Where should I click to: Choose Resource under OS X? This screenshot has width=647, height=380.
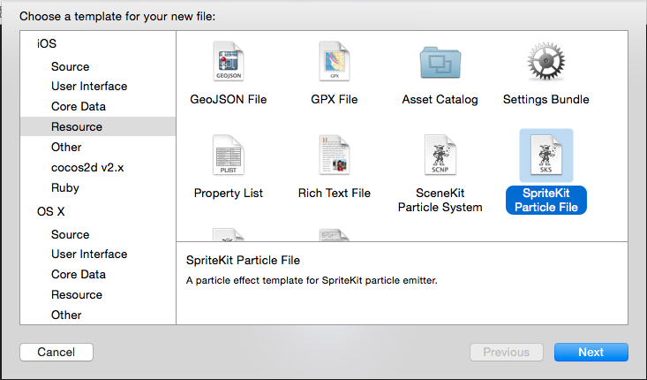click(77, 294)
